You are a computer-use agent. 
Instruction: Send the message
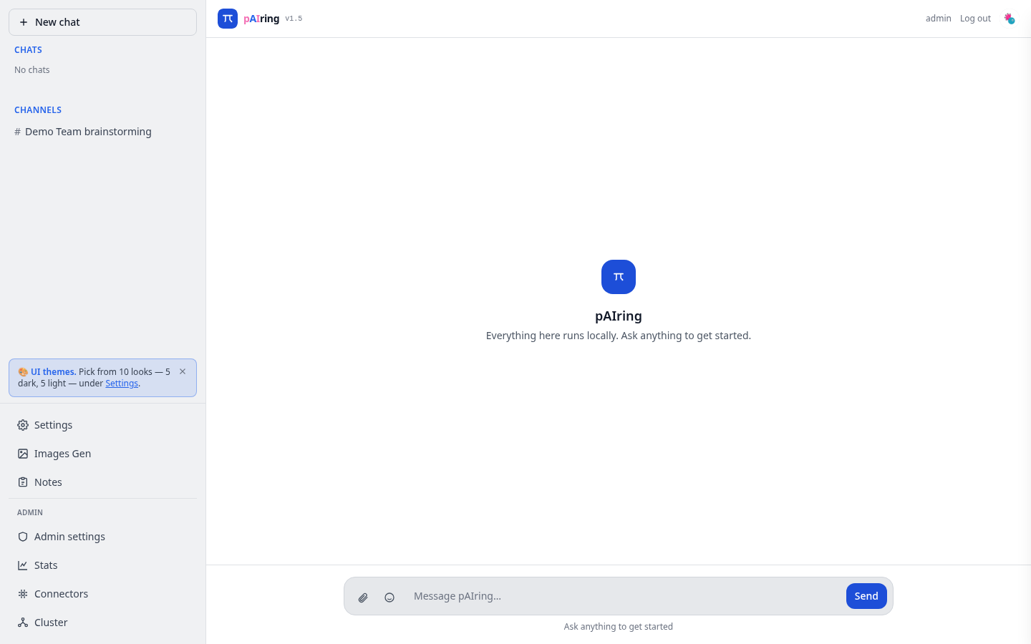click(x=866, y=596)
